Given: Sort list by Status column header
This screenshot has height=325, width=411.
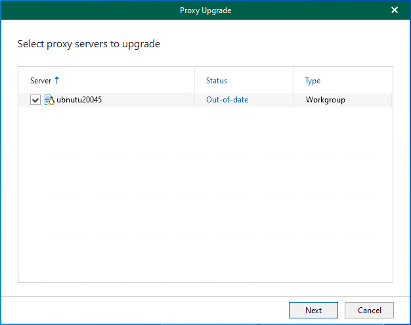Looking at the screenshot, I should 217,81.
